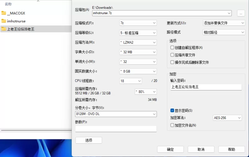Click the 名称 column header
The height and width of the screenshot is (157, 249).
point(8,4)
